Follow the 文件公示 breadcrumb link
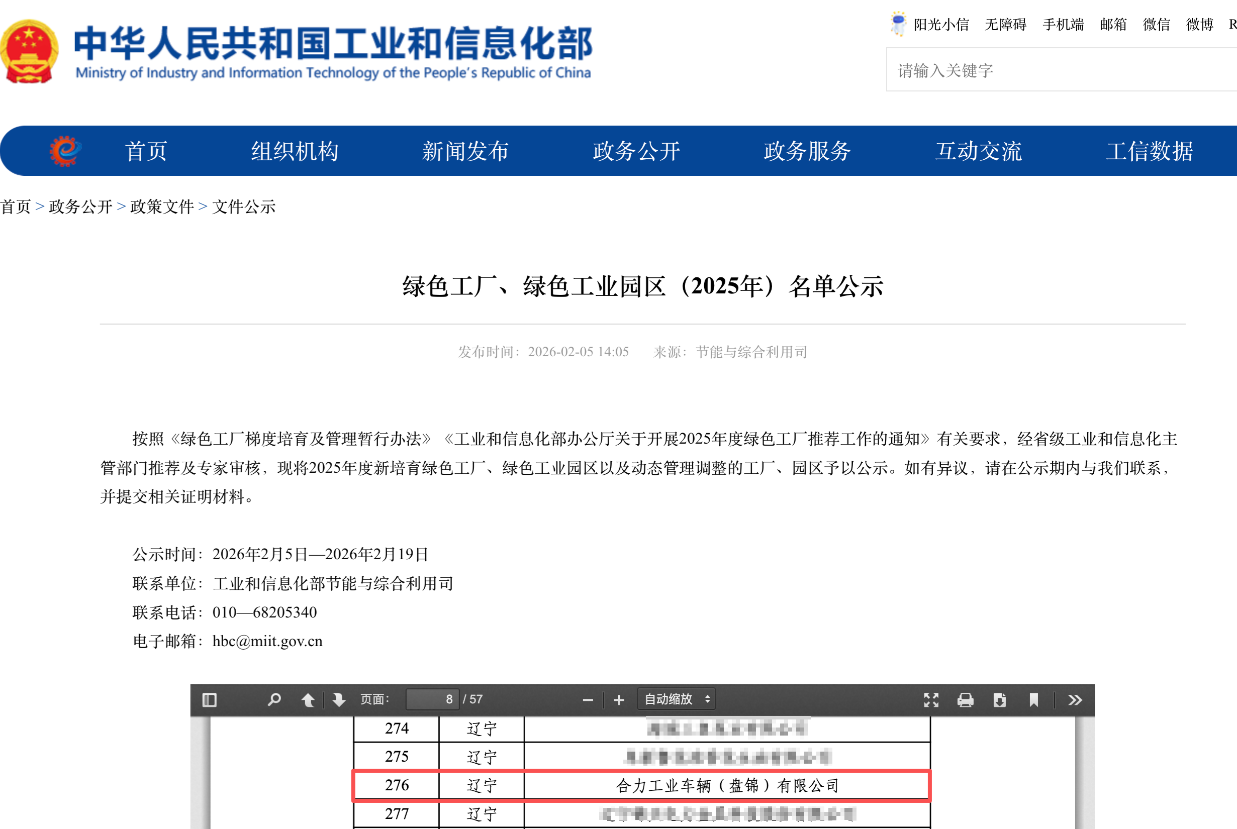 pyautogui.click(x=244, y=207)
